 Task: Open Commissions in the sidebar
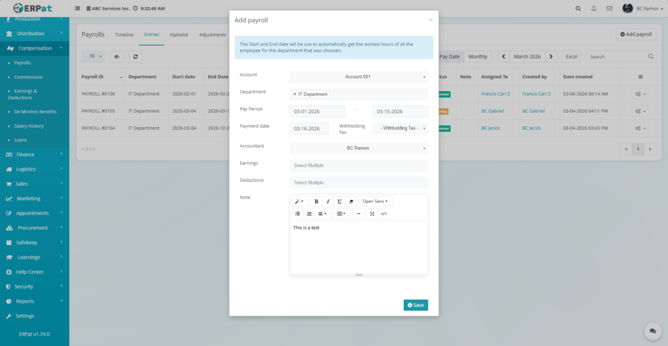pyautogui.click(x=28, y=77)
